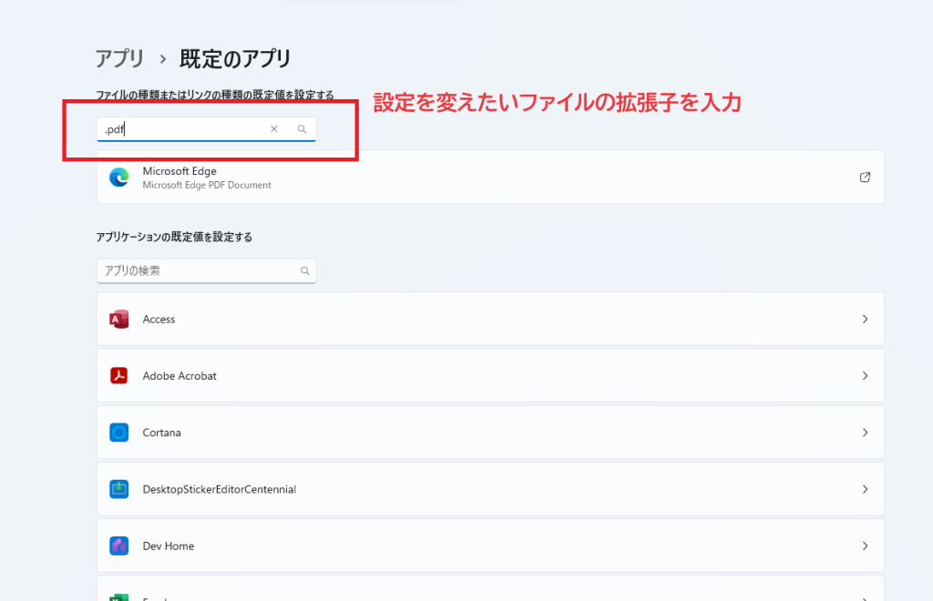Open the Access app entry

click(x=490, y=320)
